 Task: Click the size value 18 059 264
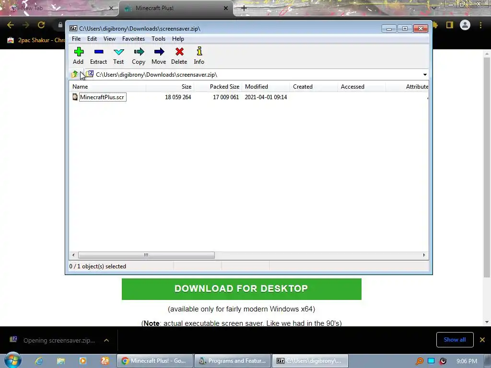pos(178,97)
